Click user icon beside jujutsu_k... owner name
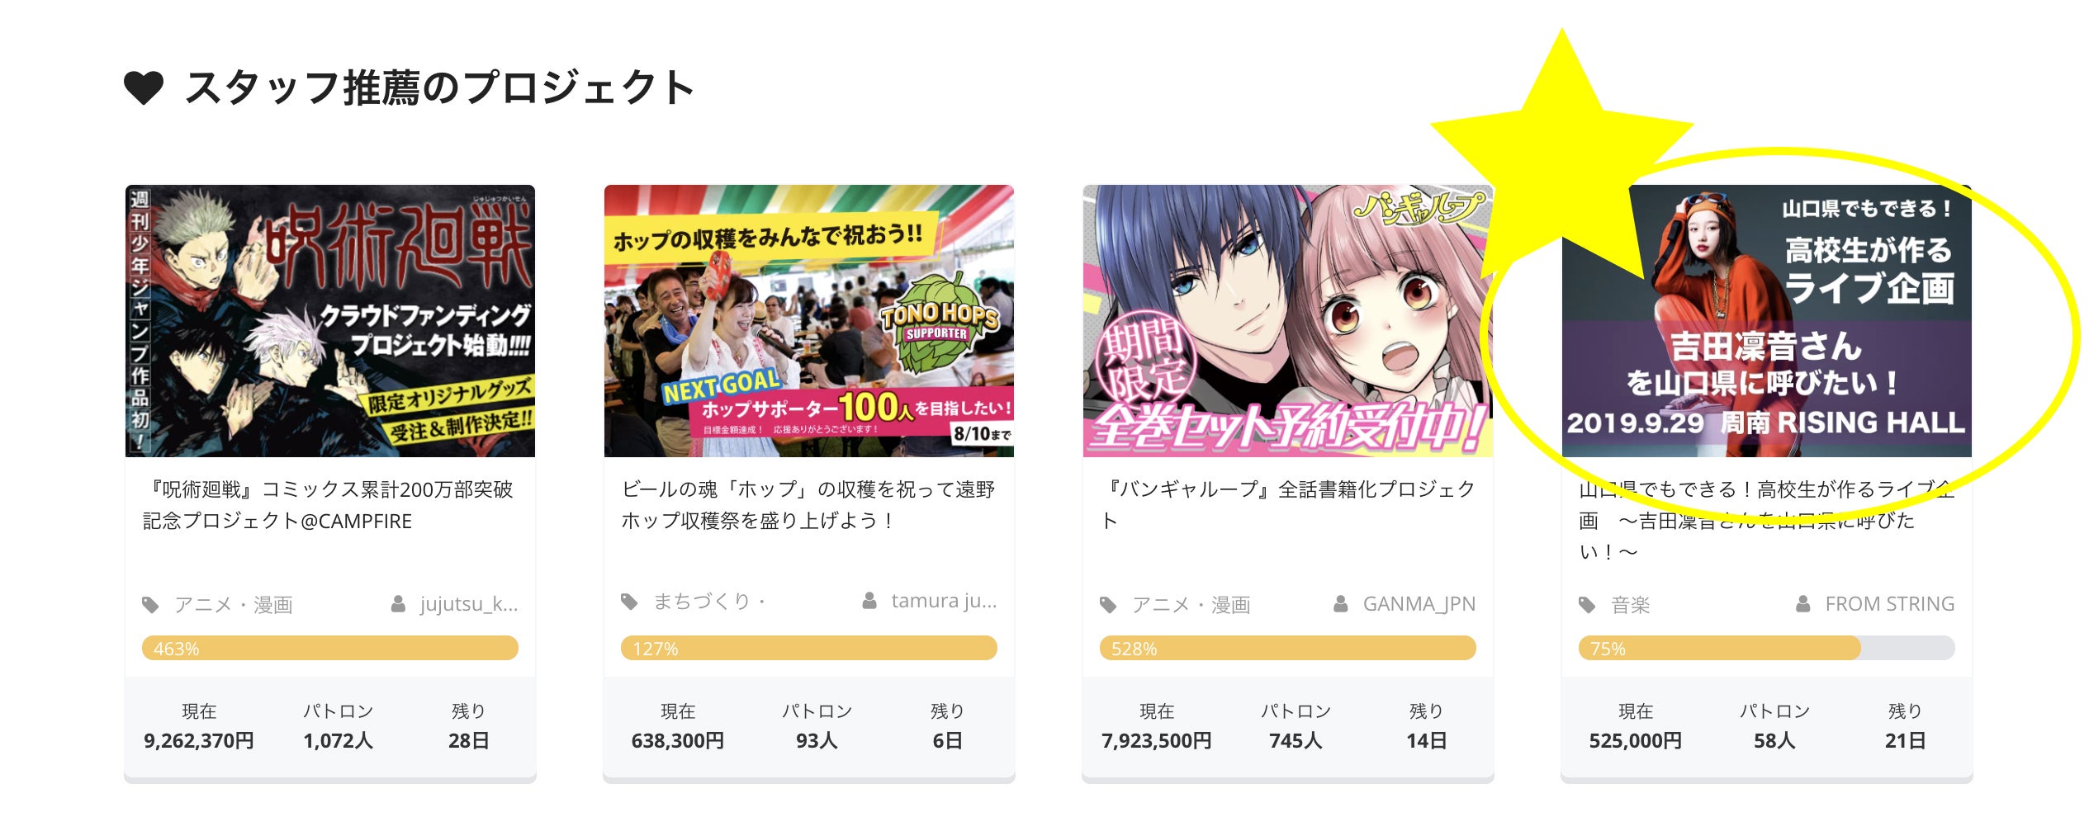Image resolution: width=2089 pixels, height=817 pixels. [x=398, y=604]
